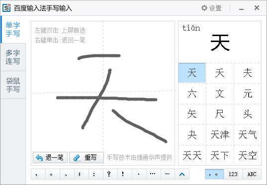Switch to 123 number mode
Viewport: 267px width, 185px height.
[233, 174]
